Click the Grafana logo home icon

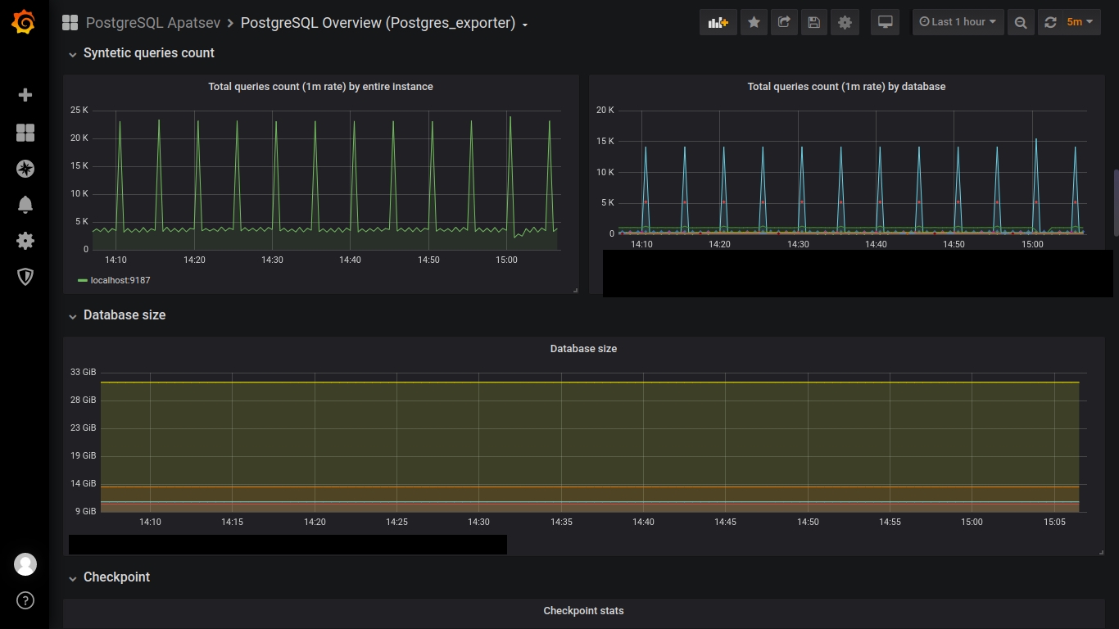(24, 22)
